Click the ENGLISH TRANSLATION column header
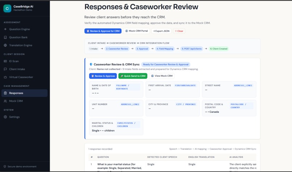 click(201, 157)
